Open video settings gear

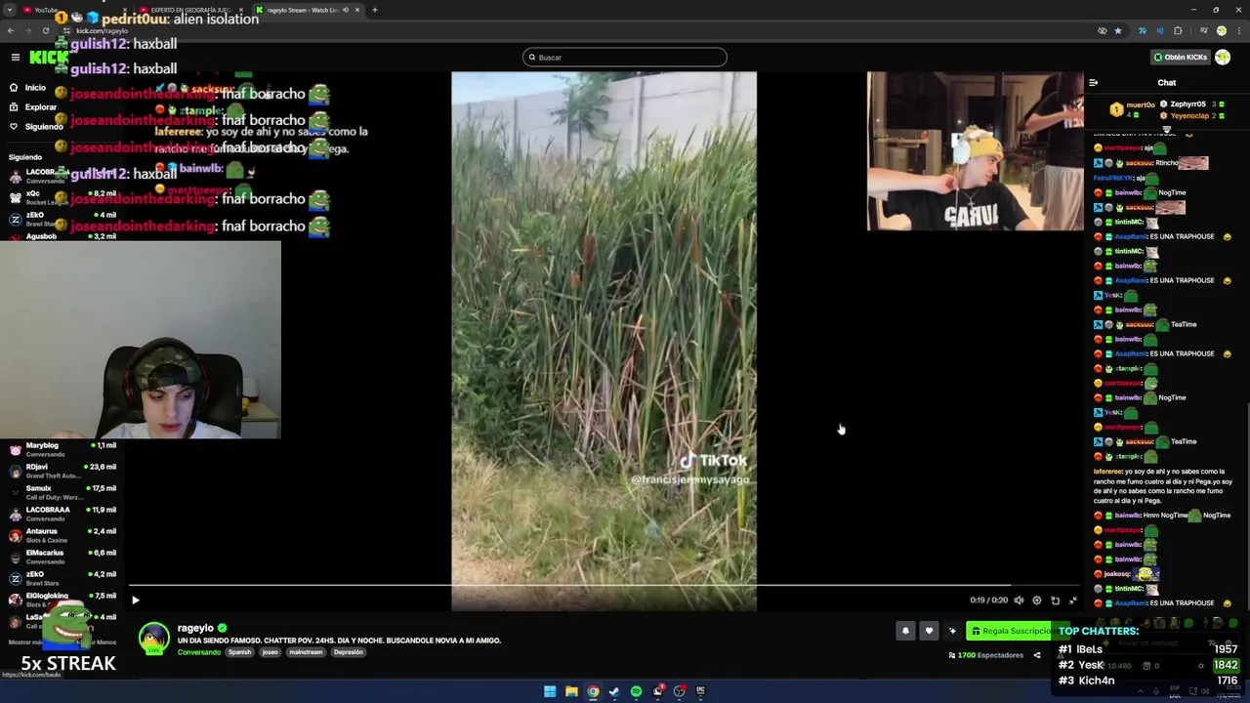(x=1037, y=600)
